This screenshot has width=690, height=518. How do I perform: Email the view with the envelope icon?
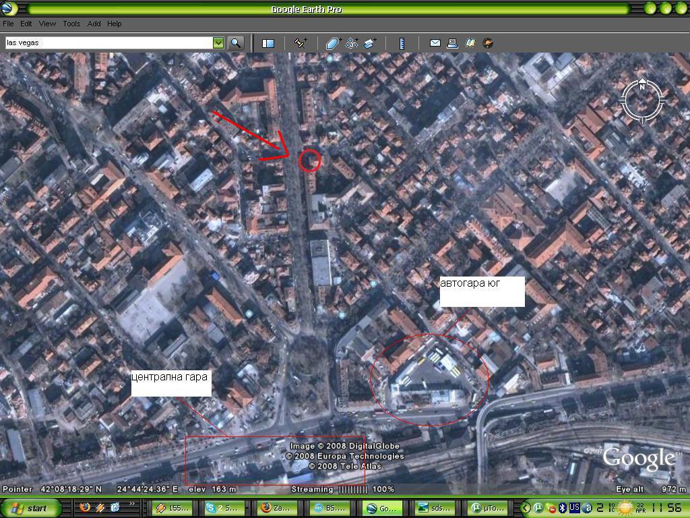tap(435, 42)
